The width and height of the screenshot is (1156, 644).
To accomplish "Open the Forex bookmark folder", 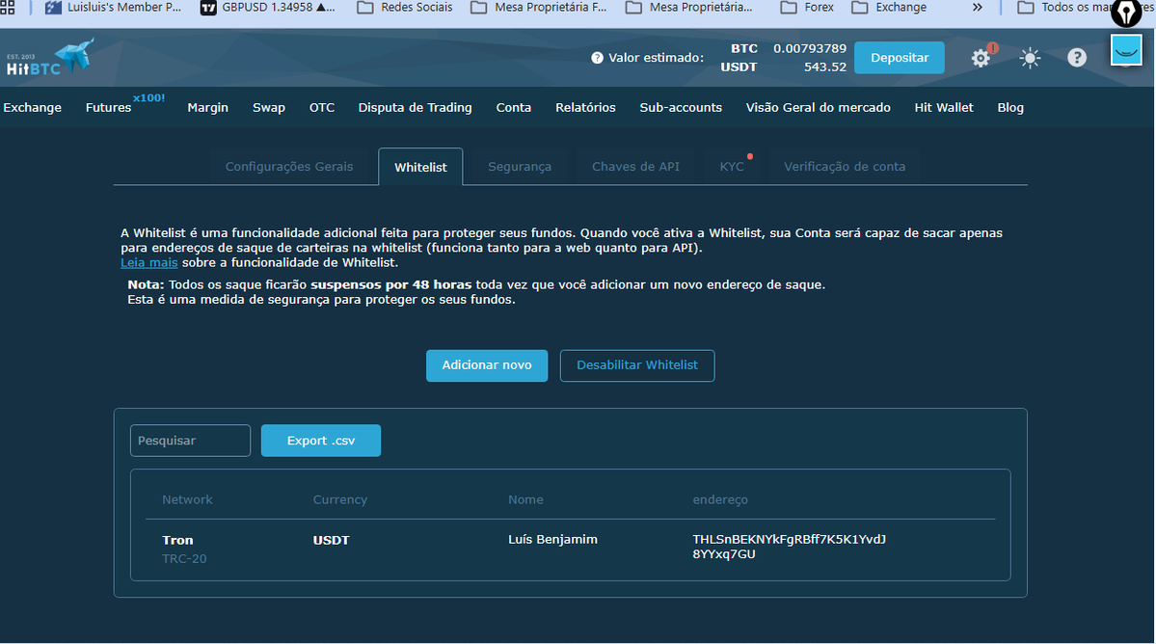I will pyautogui.click(x=807, y=8).
